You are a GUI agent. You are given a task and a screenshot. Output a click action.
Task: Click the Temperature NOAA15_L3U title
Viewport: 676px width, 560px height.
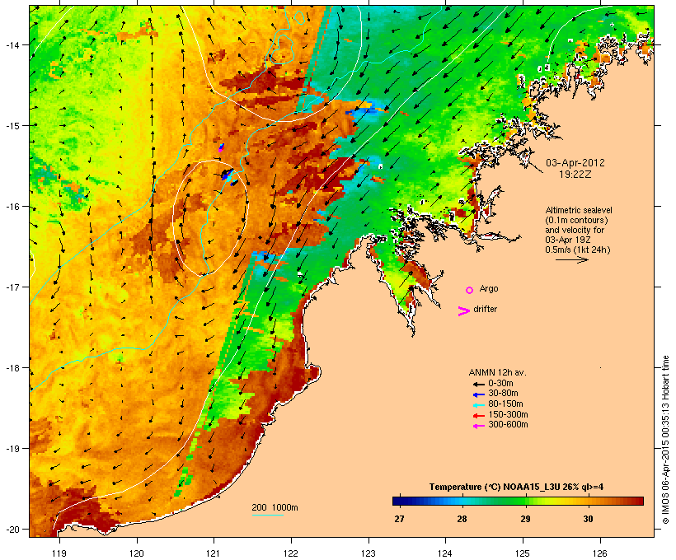coord(516,488)
